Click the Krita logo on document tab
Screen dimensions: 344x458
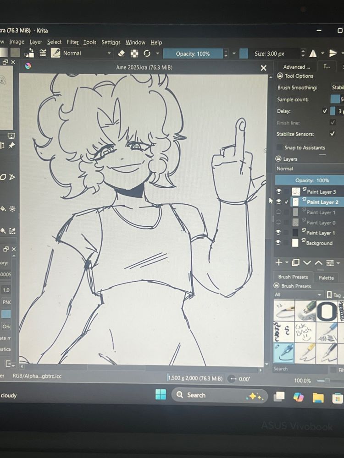pos(28,66)
